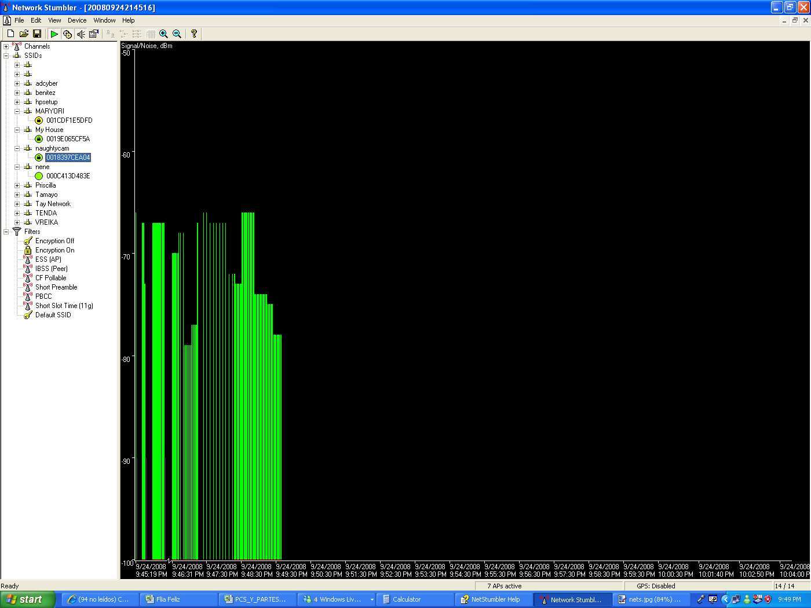Select the IBSS (Peer) filter

51,269
